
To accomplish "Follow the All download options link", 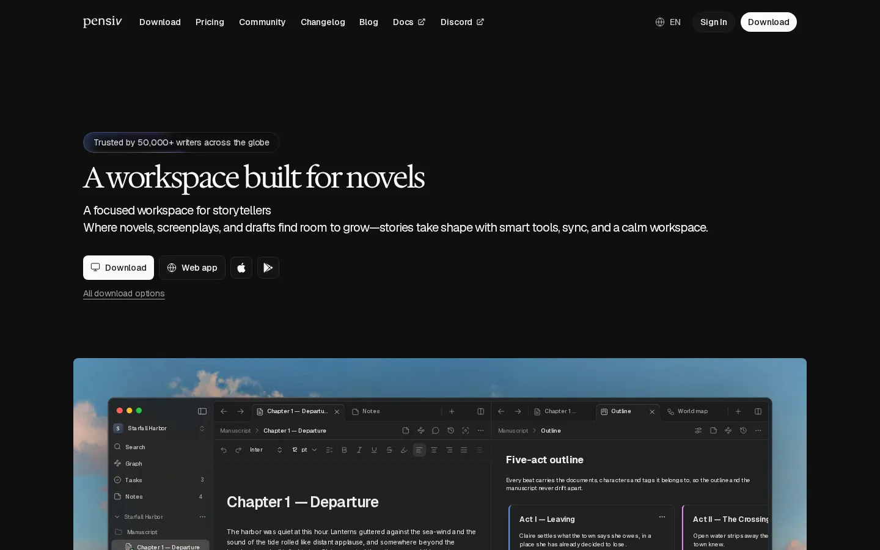I will (124, 293).
